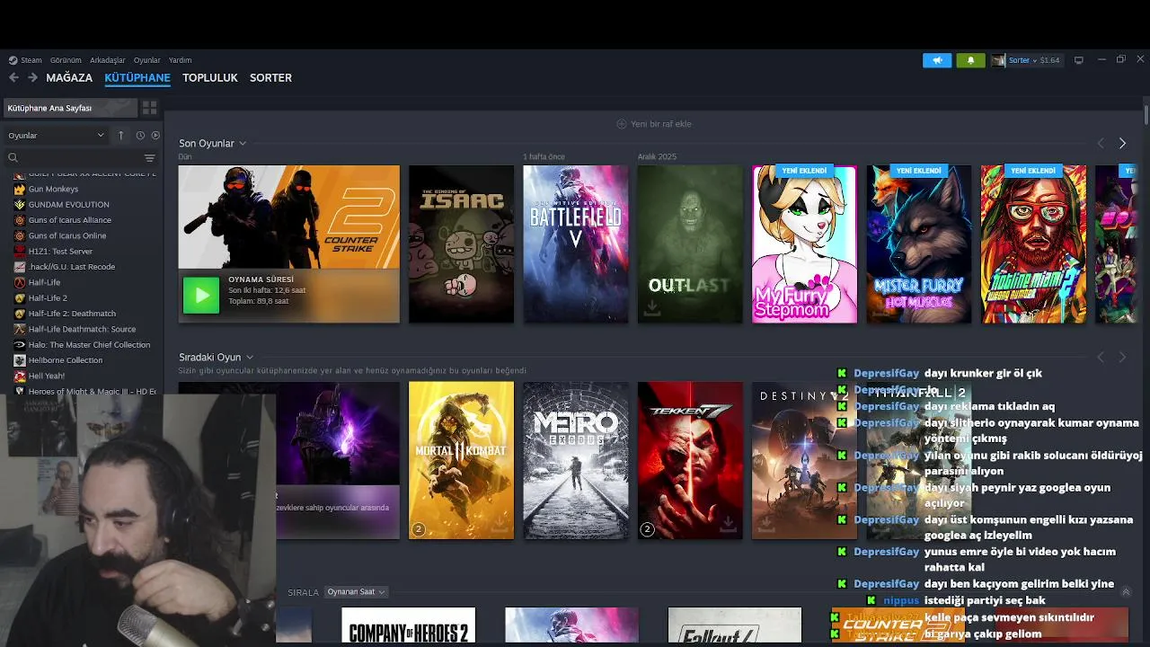1150x647 pixels.
Task: Open the Oynanan Saat sort dropdown
Action: (x=356, y=592)
